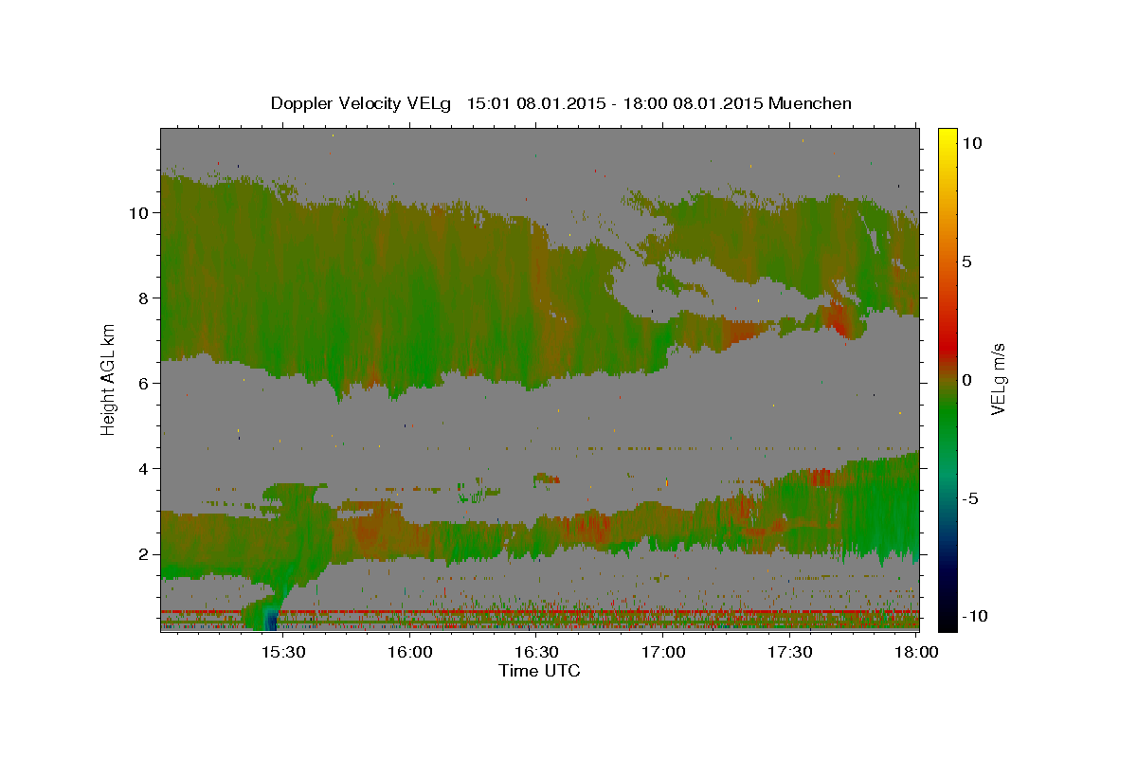Viewport: 1137px width, 758px height.
Task: Click the 15:30 time tick label
Action: (282, 653)
